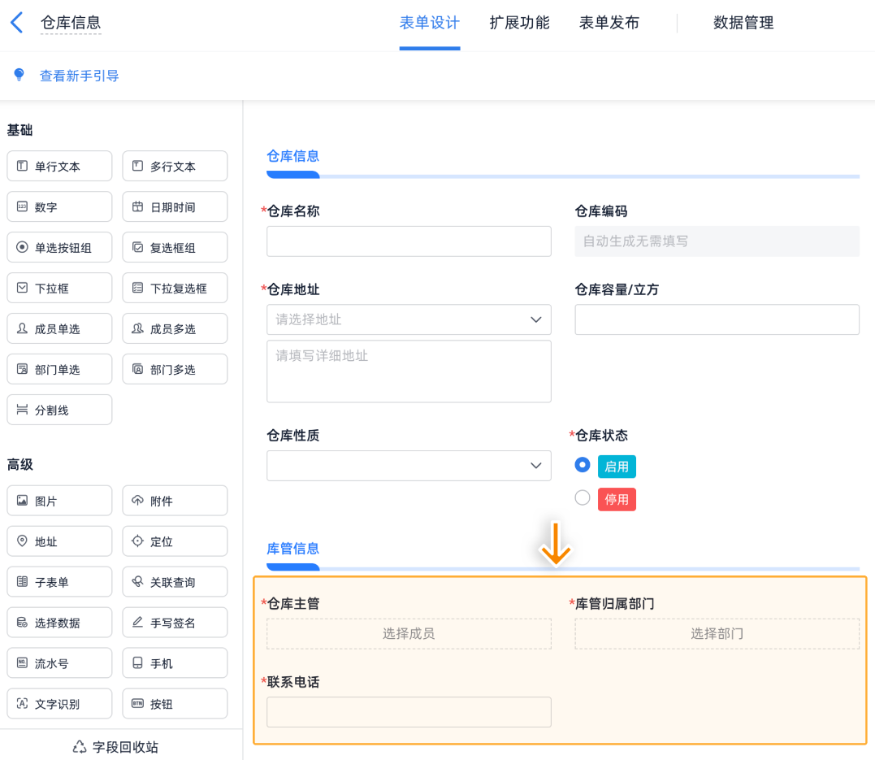Open the 查看新手引导 link
This screenshot has height=760, width=875.
pyautogui.click(x=80, y=76)
